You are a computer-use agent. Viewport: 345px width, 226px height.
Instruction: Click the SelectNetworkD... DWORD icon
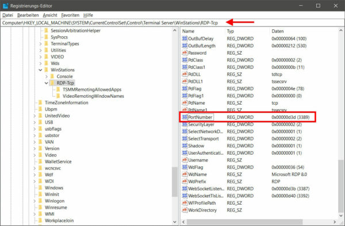tap(185, 131)
